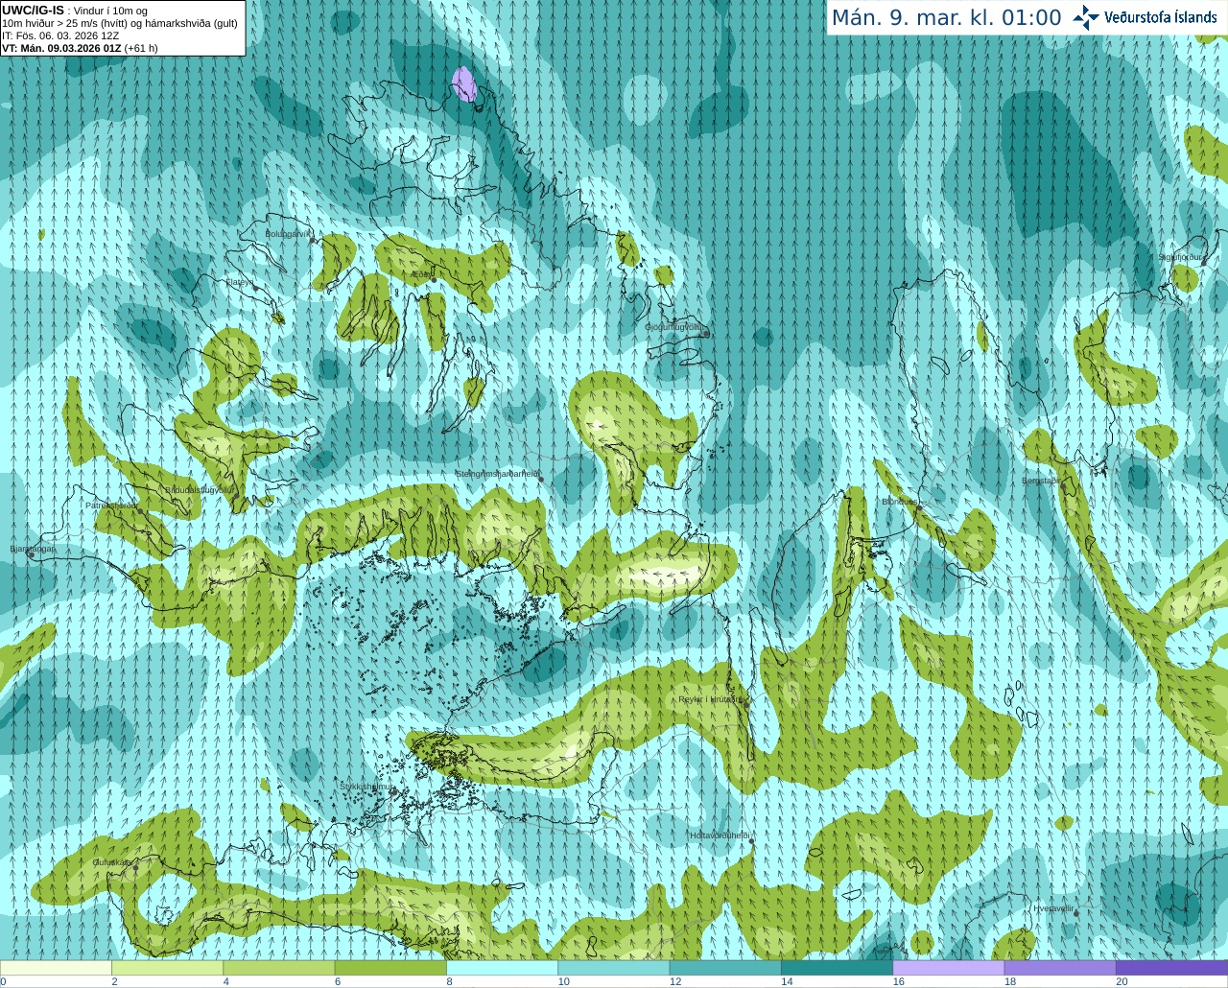Image resolution: width=1228 pixels, height=988 pixels.
Task: Select the Bjargtangar station label
Action: tap(33, 549)
